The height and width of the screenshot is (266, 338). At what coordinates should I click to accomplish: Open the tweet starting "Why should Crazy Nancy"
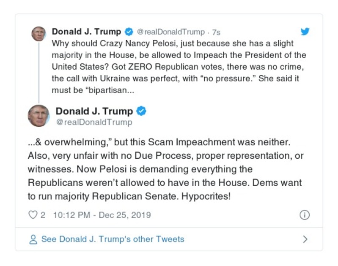pos(179,67)
